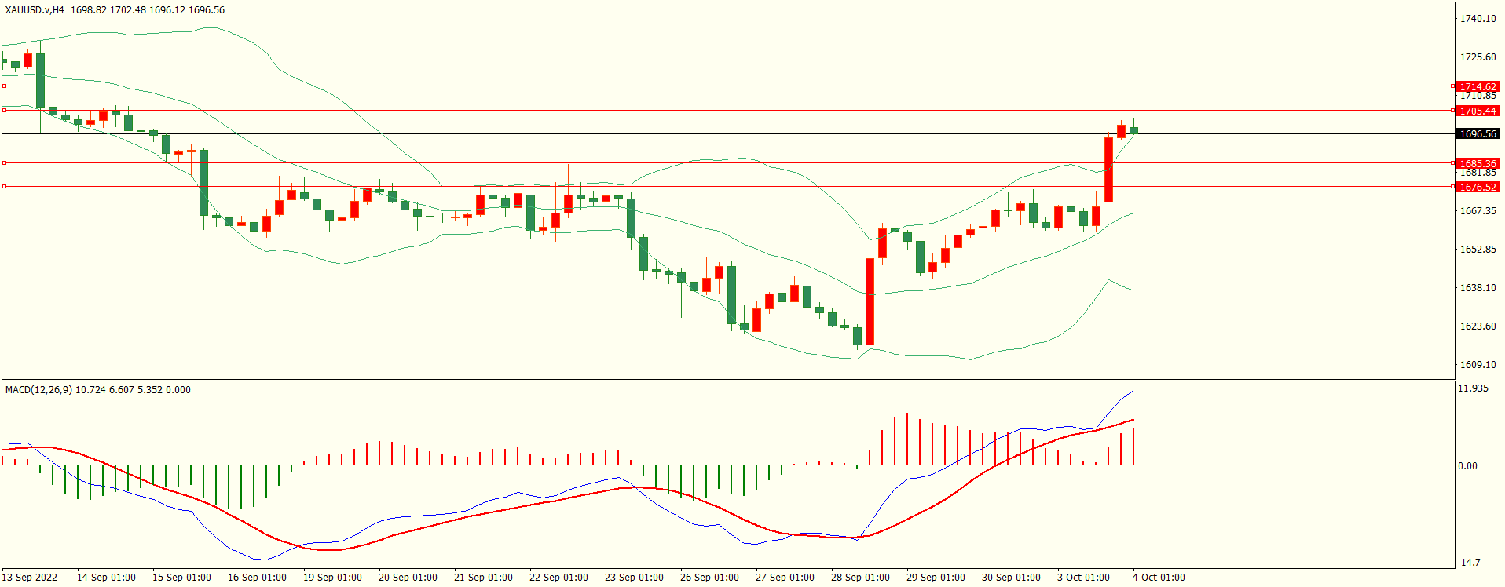Click the 21 Sep 01:00 date label
Image resolution: width=1505 pixels, height=587 pixels.
[483, 577]
